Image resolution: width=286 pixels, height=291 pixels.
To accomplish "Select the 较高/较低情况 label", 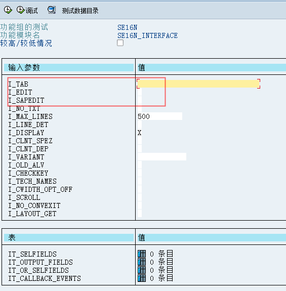I will 26,43.
